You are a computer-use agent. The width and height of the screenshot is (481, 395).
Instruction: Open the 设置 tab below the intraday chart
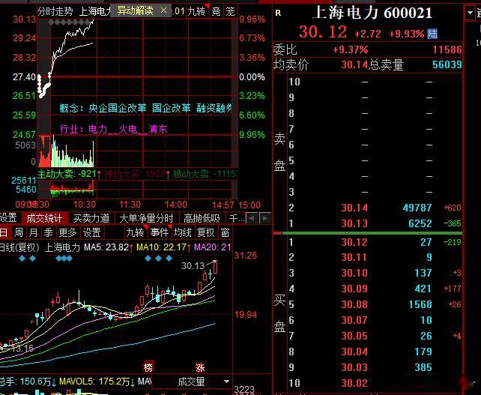pos(8,218)
